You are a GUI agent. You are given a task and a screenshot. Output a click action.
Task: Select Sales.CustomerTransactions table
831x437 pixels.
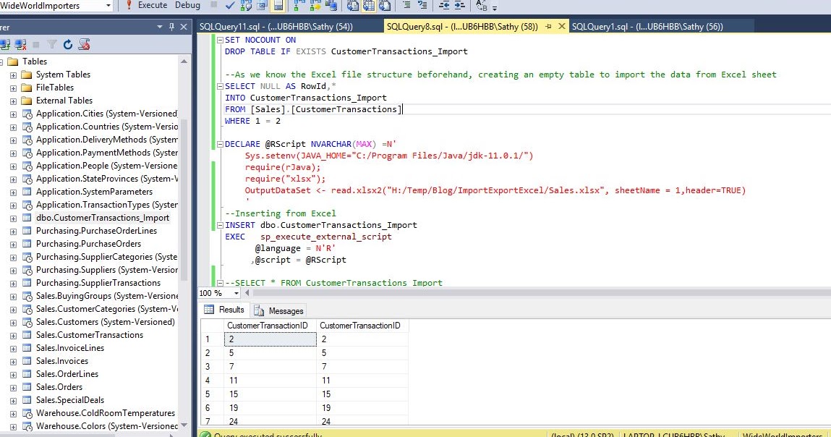[90, 335]
